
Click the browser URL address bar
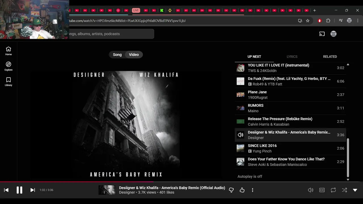tap(181, 21)
